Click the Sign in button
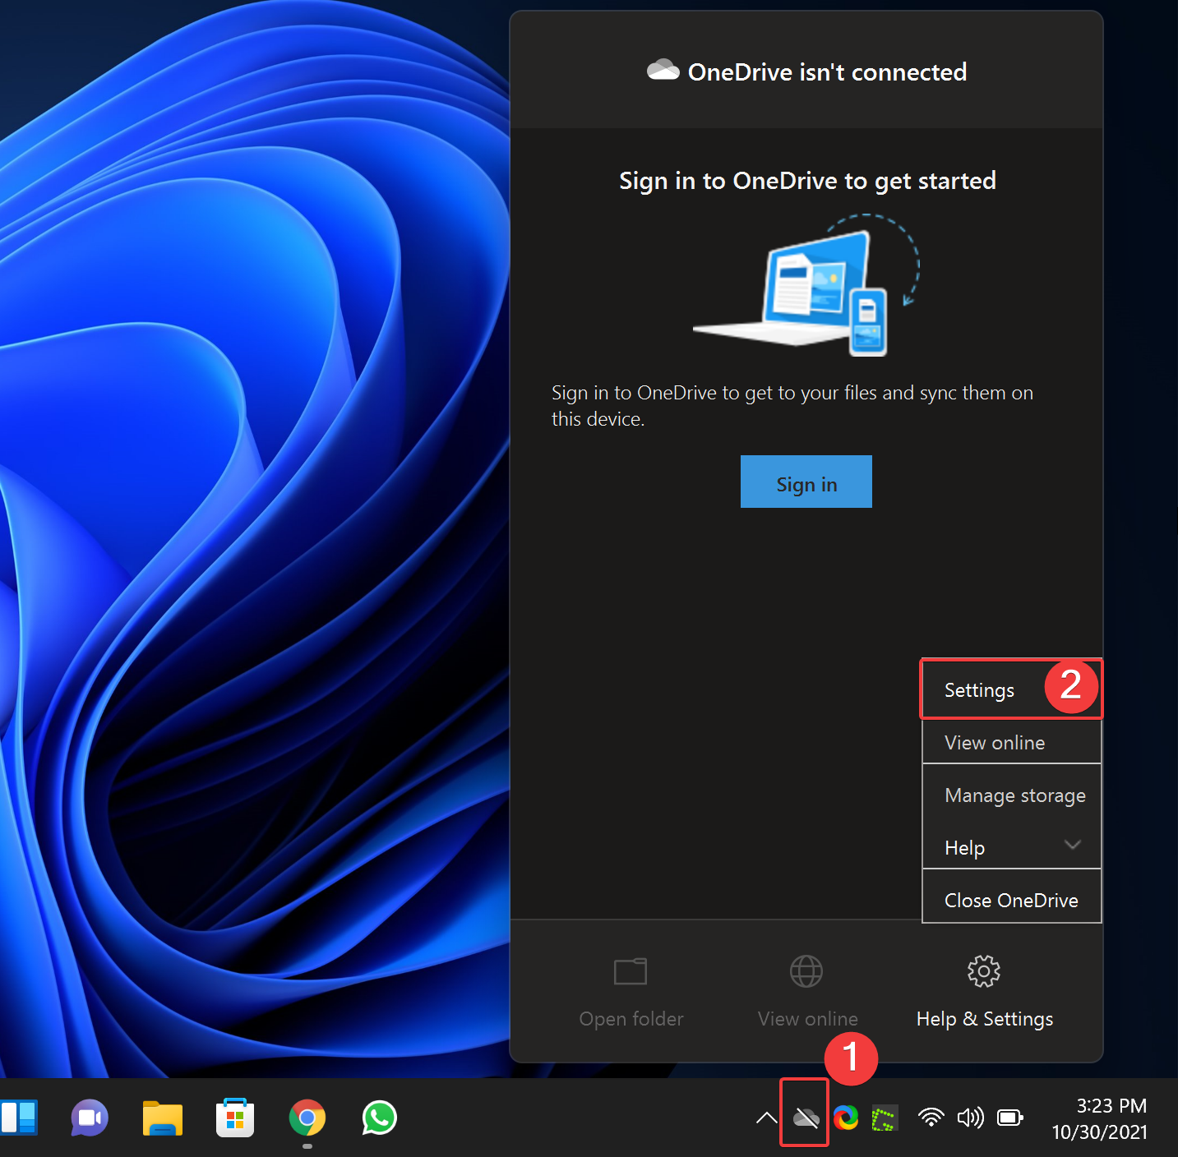 806,482
